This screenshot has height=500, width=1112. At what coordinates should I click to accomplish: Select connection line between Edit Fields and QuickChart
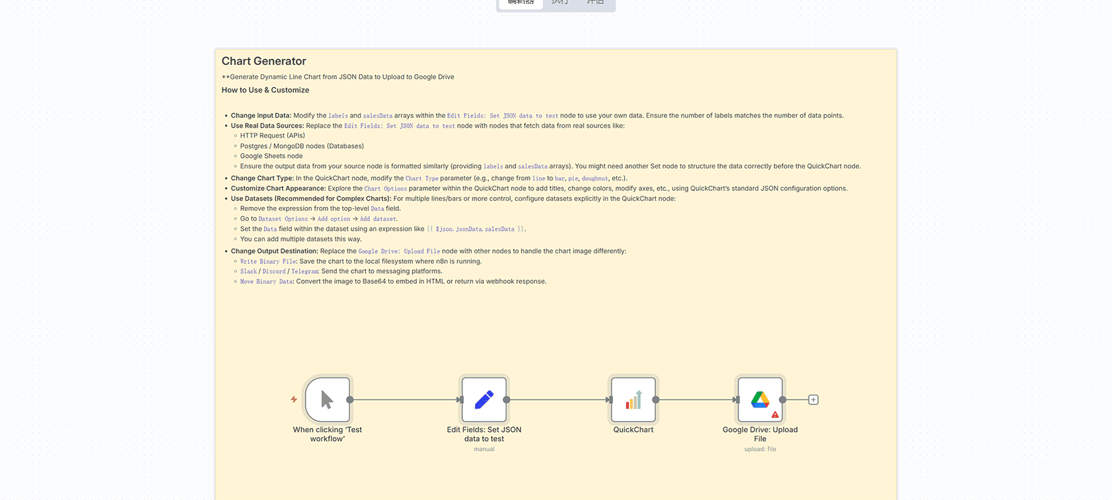pyautogui.click(x=557, y=399)
